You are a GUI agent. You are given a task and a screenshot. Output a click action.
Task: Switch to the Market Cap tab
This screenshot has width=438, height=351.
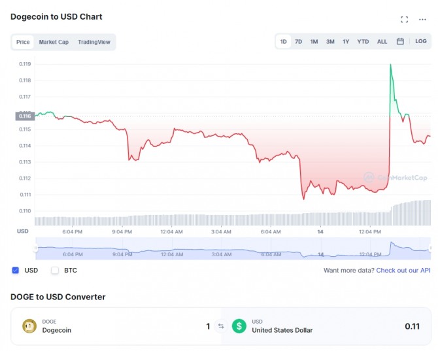tap(54, 42)
